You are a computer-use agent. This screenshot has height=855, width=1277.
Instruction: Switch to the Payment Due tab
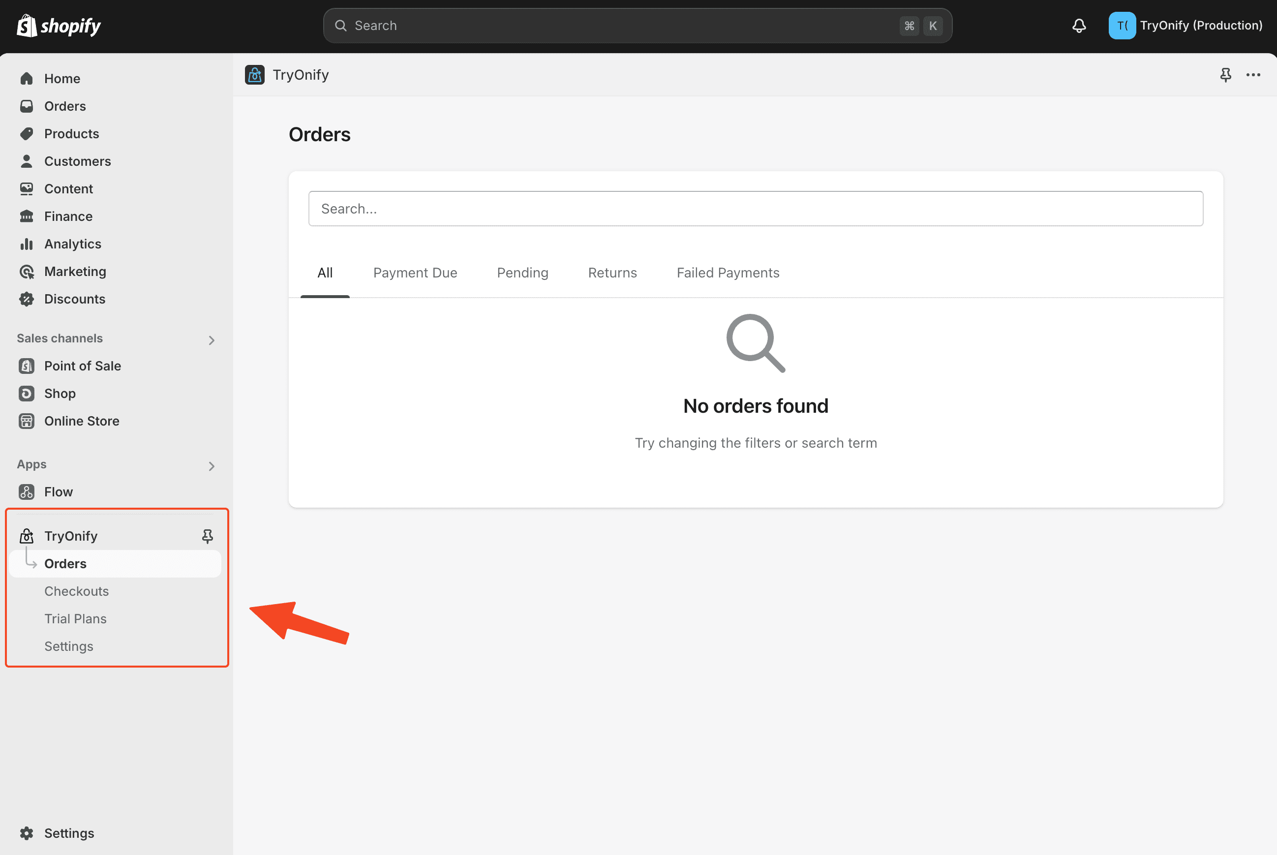pos(415,273)
